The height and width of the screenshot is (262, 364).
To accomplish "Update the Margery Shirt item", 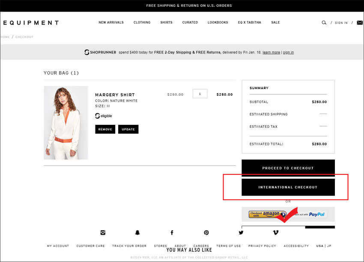I will tap(128, 129).
